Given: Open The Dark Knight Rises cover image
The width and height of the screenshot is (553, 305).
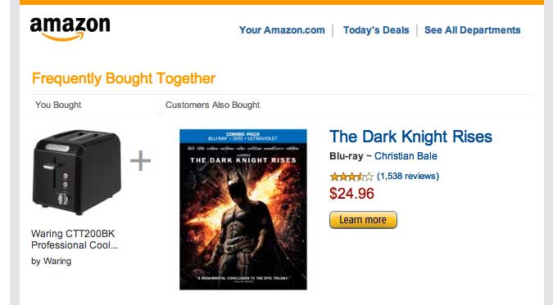Looking at the screenshot, I should 243,209.
